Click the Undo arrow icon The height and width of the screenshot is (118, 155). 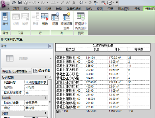[x=34, y=2]
